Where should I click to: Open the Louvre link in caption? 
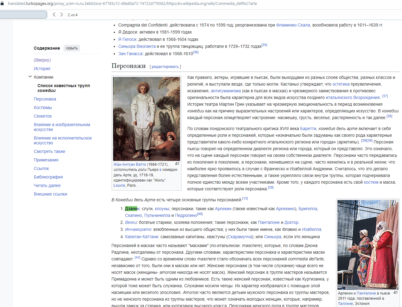click(x=119, y=185)
